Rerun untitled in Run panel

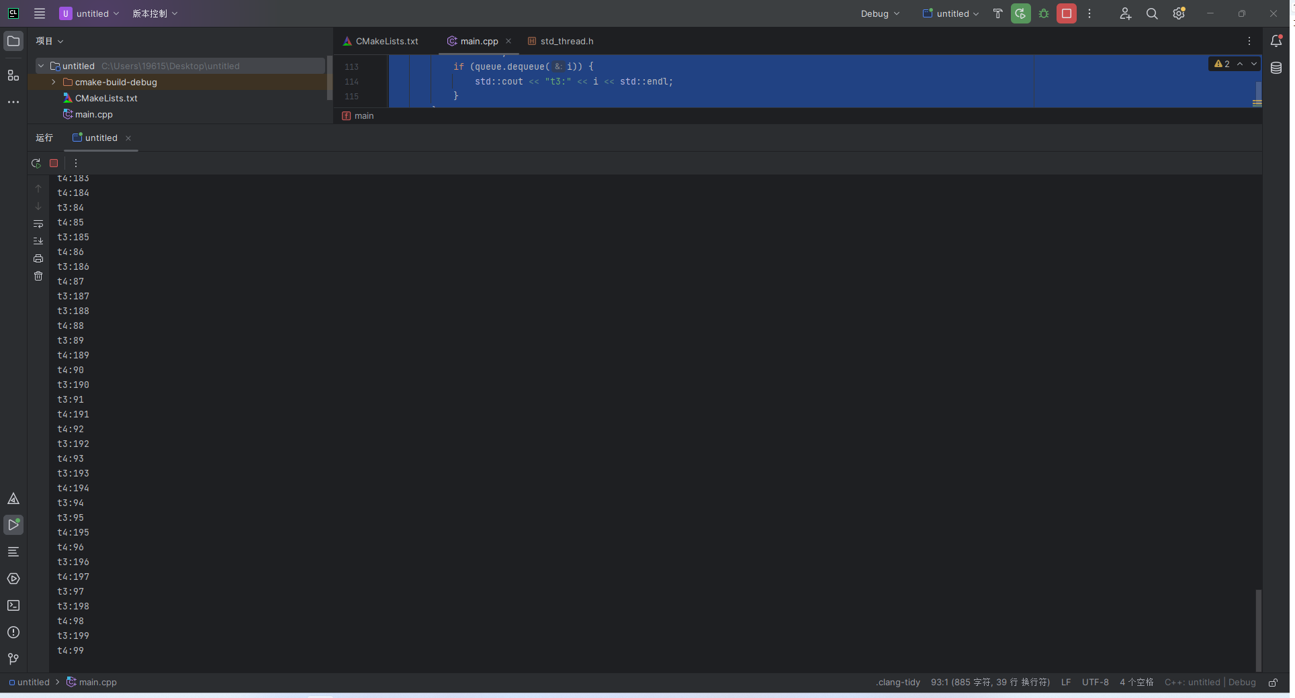pyautogui.click(x=36, y=163)
